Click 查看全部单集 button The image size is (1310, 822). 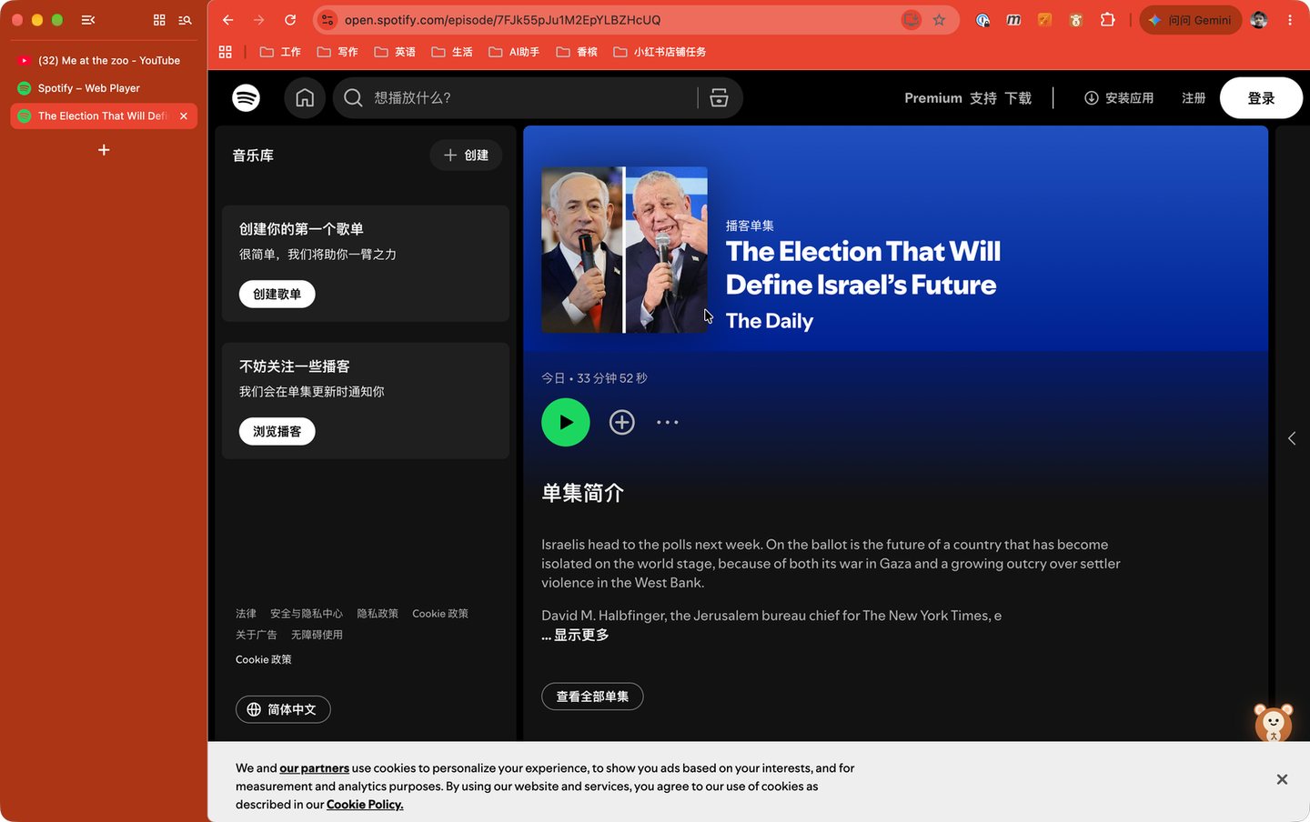(592, 697)
